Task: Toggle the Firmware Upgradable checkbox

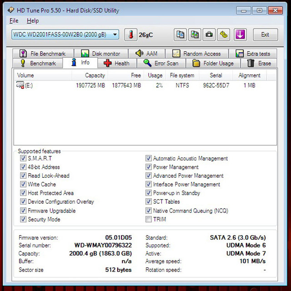Action: [23, 211]
